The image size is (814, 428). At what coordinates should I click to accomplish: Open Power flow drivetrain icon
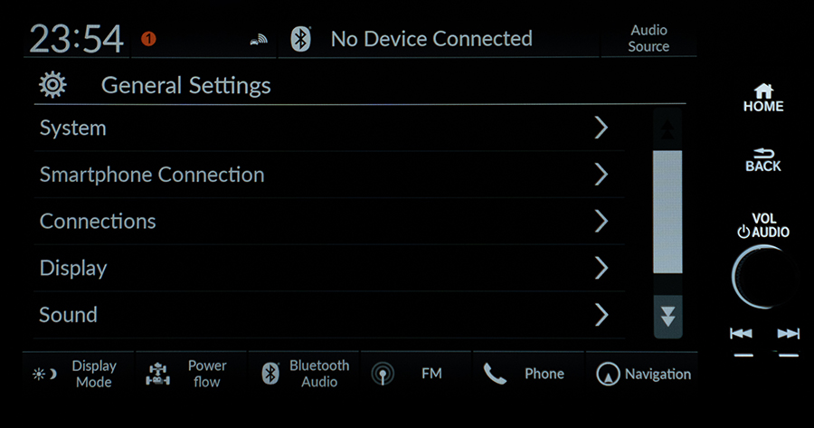(x=157, y=374)
